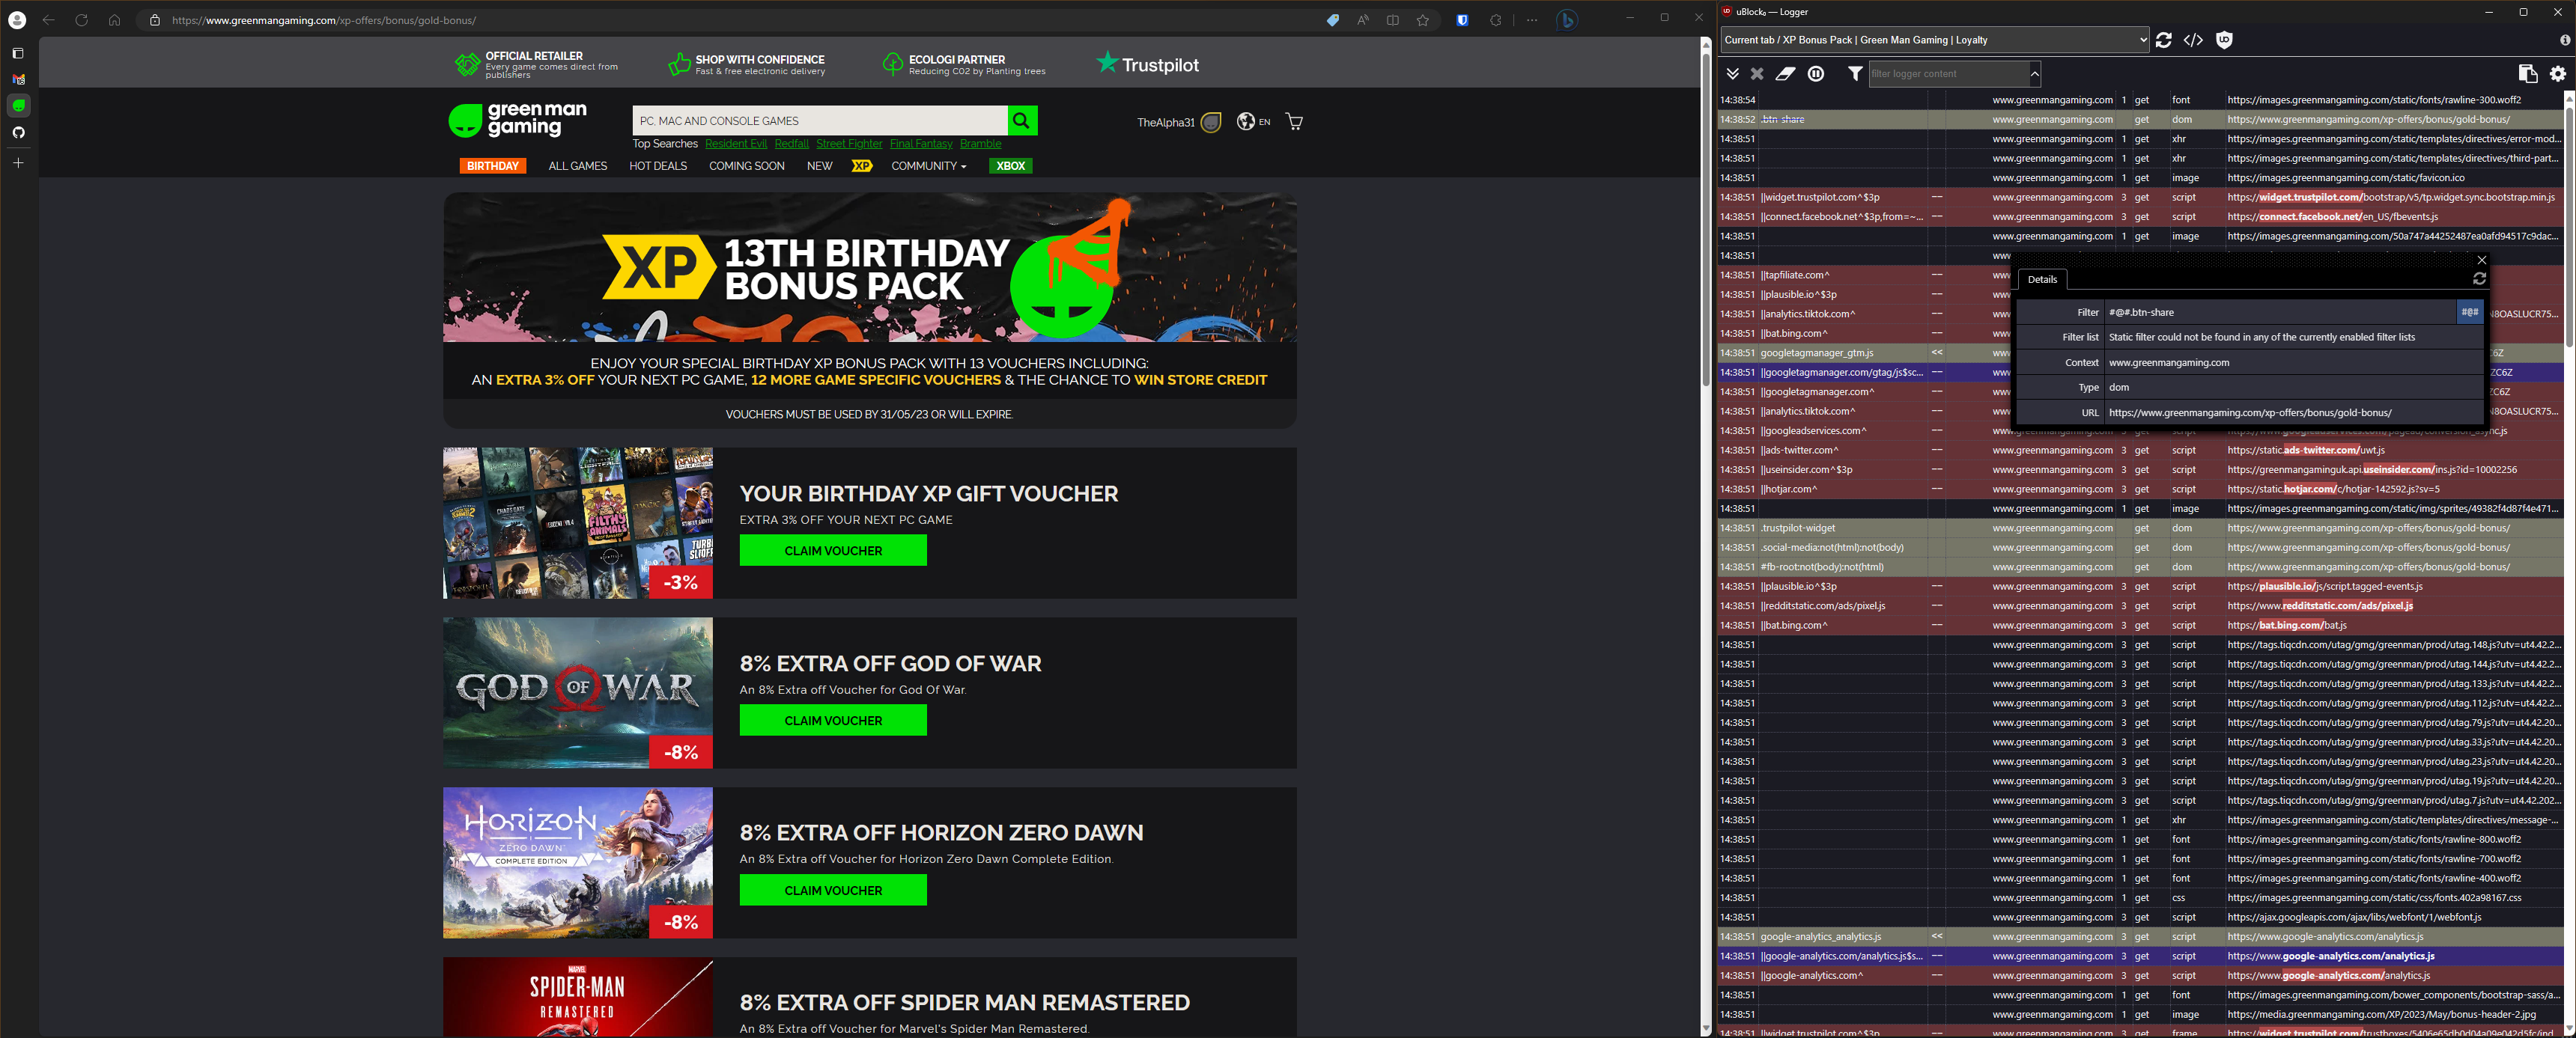Collapse expanded logger entries via double-chevron icon
The width and height of the screenshot is (2576, 1038).
(1733, 73)
